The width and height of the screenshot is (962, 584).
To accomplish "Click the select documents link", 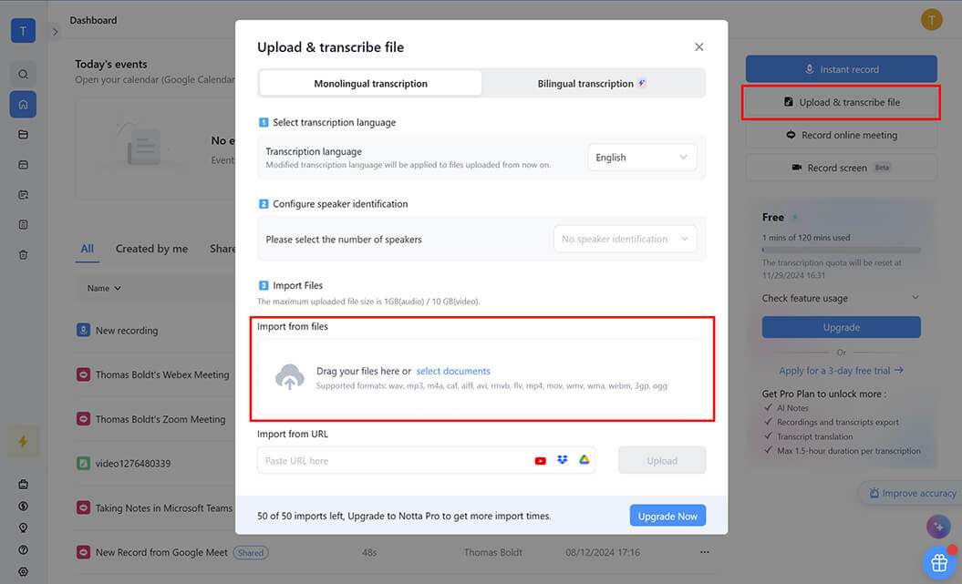I will coord(453,372).
